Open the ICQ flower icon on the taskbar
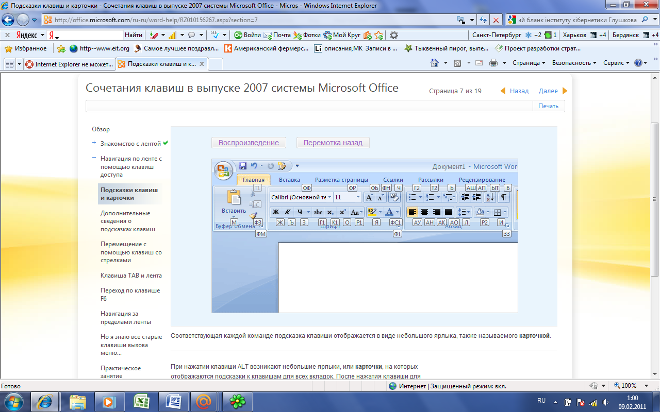This screenshot has width=660, height=412. tap(237, 401)
